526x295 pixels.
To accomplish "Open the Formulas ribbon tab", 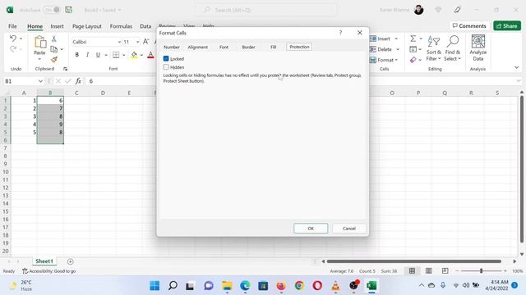I will point(121,26).
